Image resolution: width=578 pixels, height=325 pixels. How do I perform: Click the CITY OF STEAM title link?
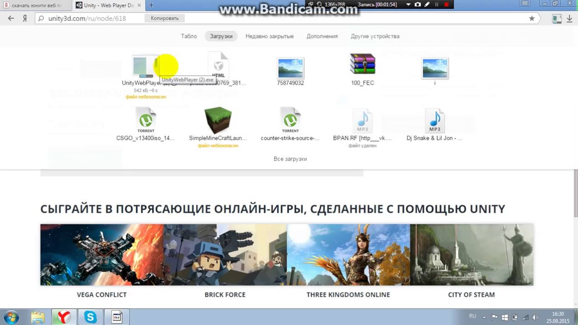pyautogui.click(x=471, y=295)
